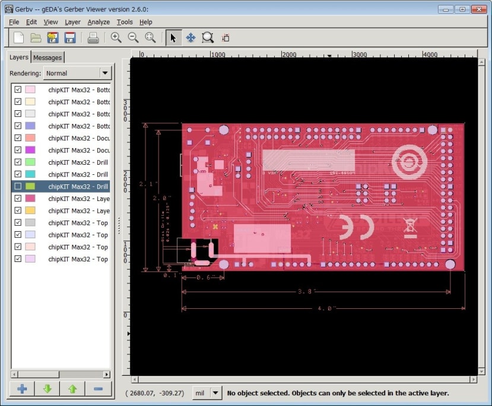
Task: Click the cyan Drill layer color swatch
Action: coord(30,174)
